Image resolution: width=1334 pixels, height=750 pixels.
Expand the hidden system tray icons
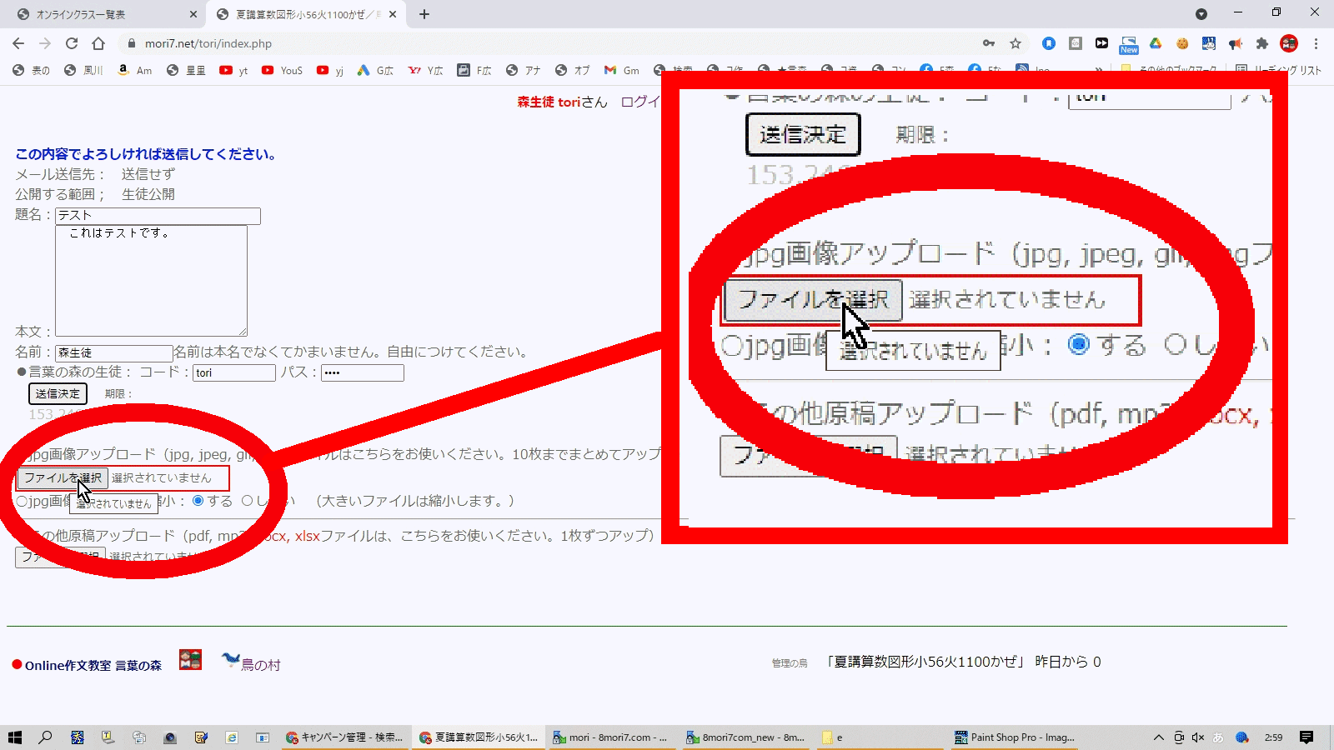[x=1158, y=737]
